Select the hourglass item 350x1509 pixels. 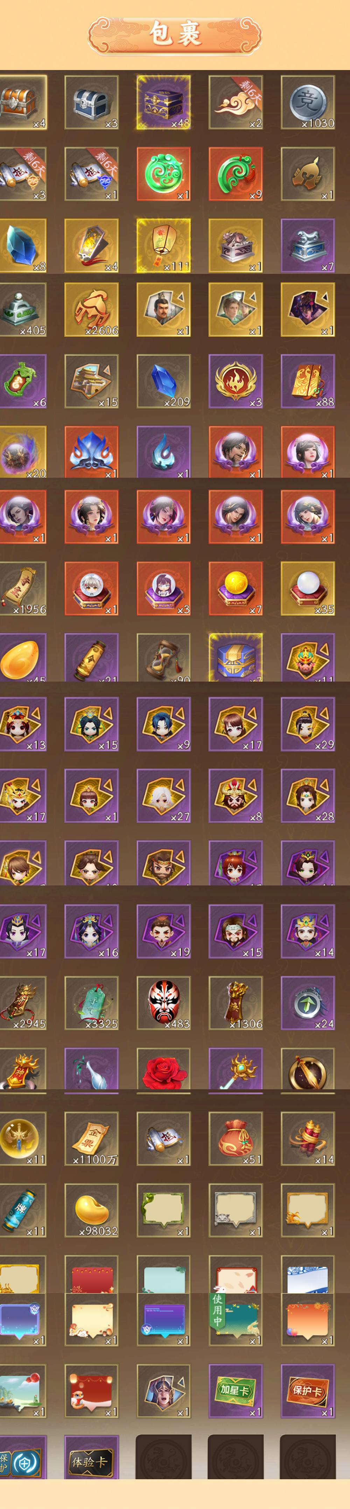tap(163, 657)
